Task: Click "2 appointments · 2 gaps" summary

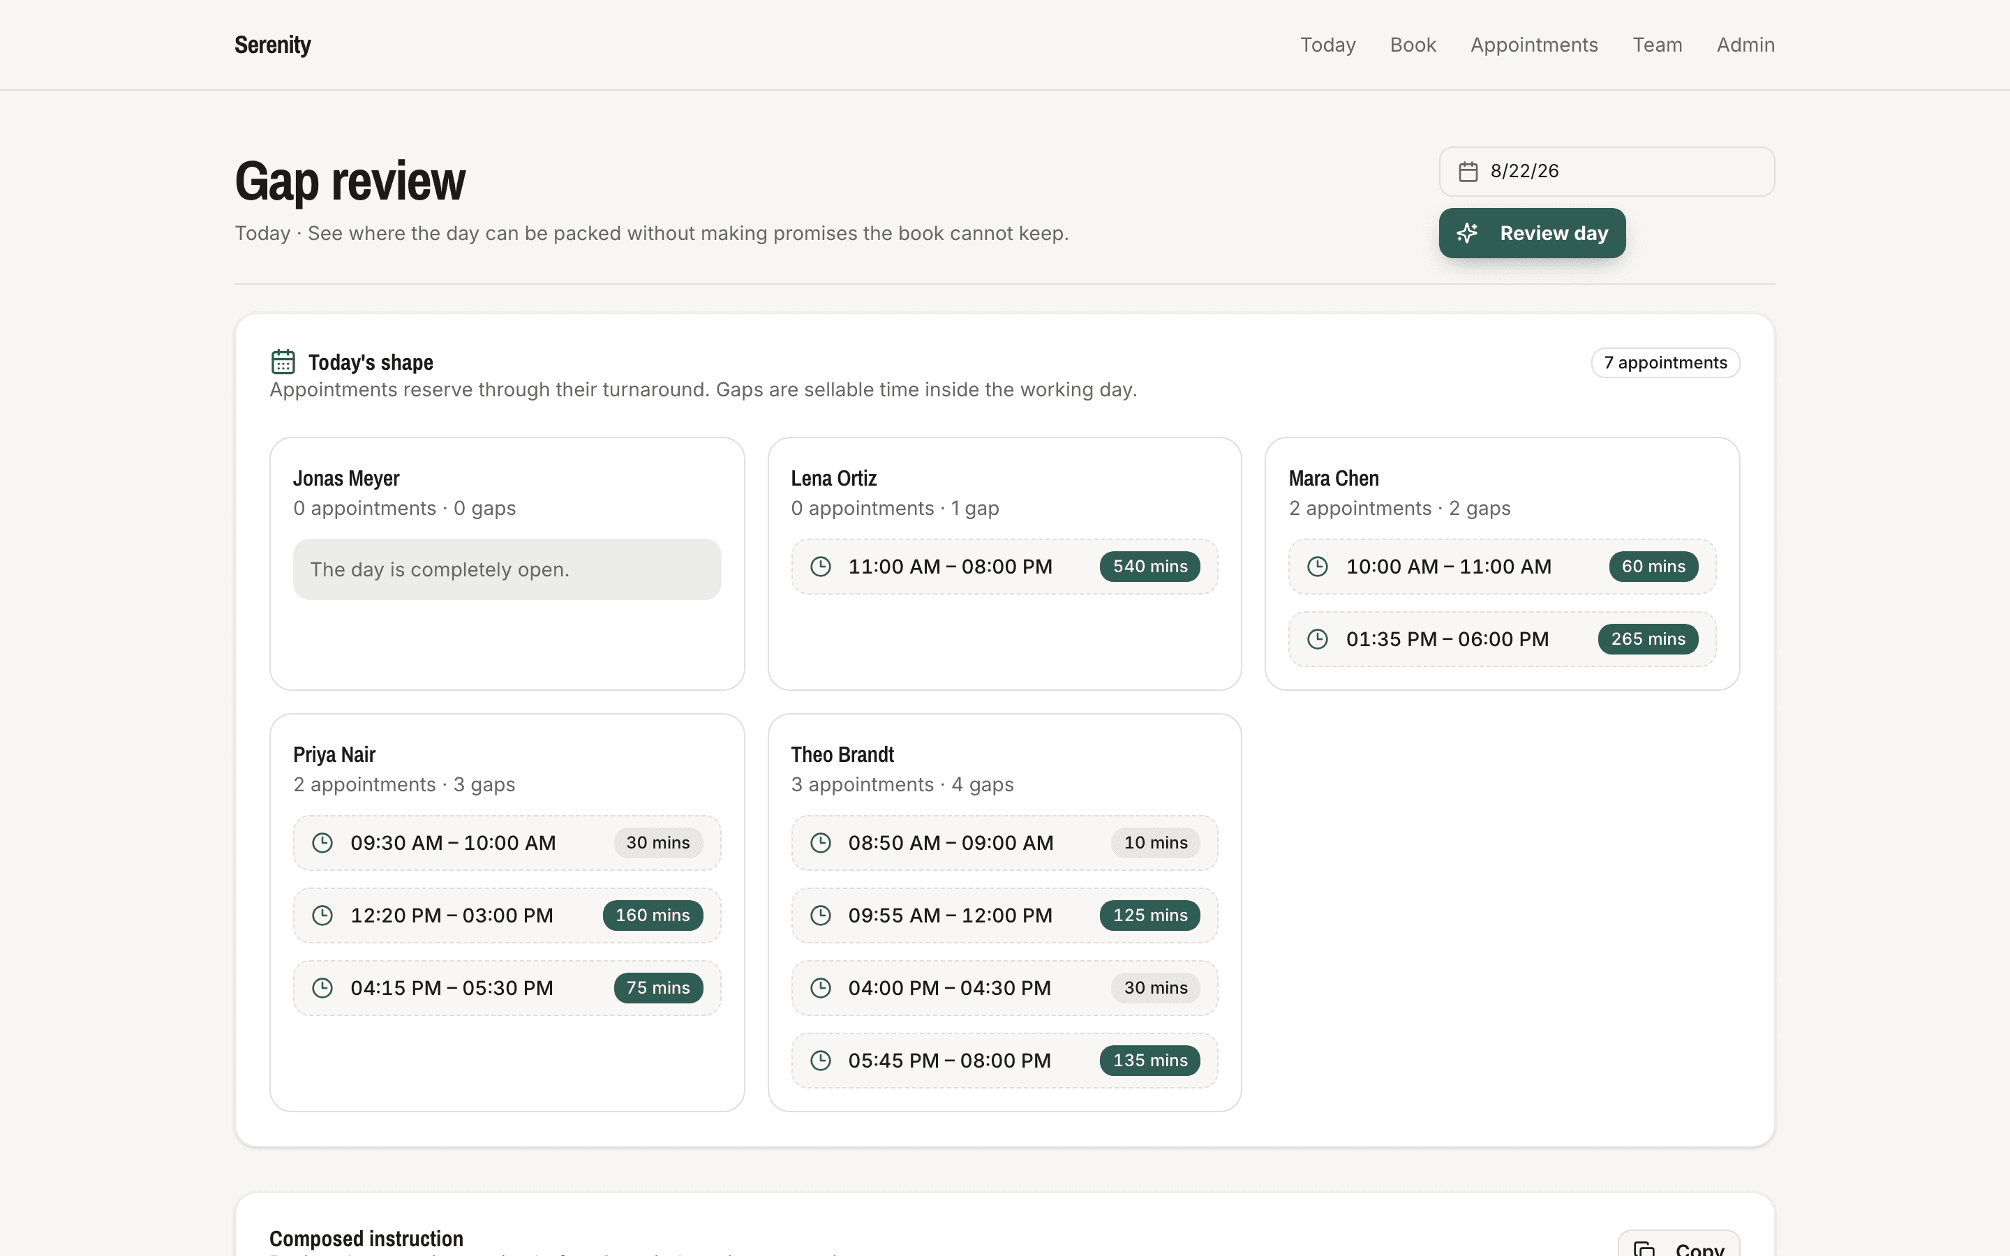Action: coord(1399,509)
